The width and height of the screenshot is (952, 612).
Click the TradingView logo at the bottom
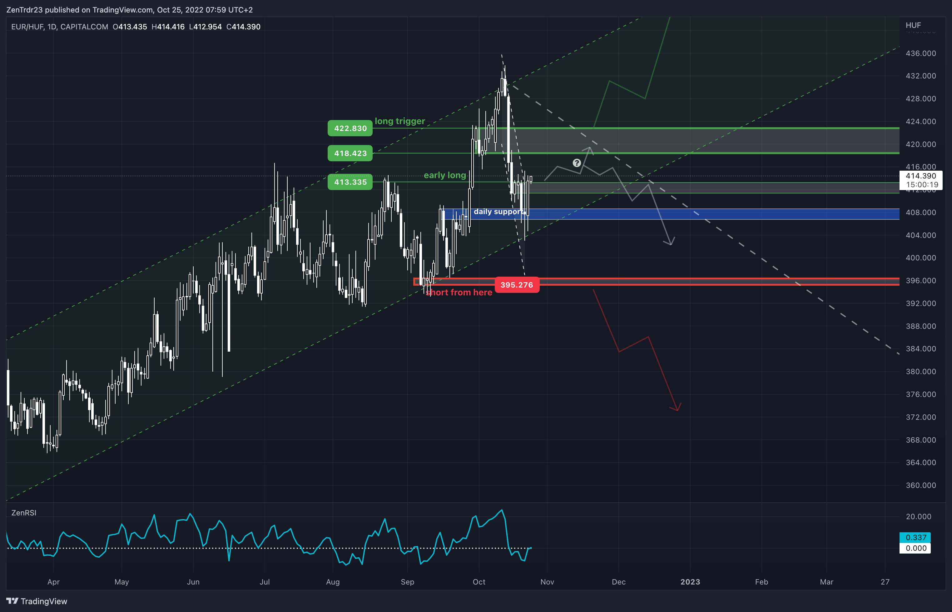click(x=37, y=601)
